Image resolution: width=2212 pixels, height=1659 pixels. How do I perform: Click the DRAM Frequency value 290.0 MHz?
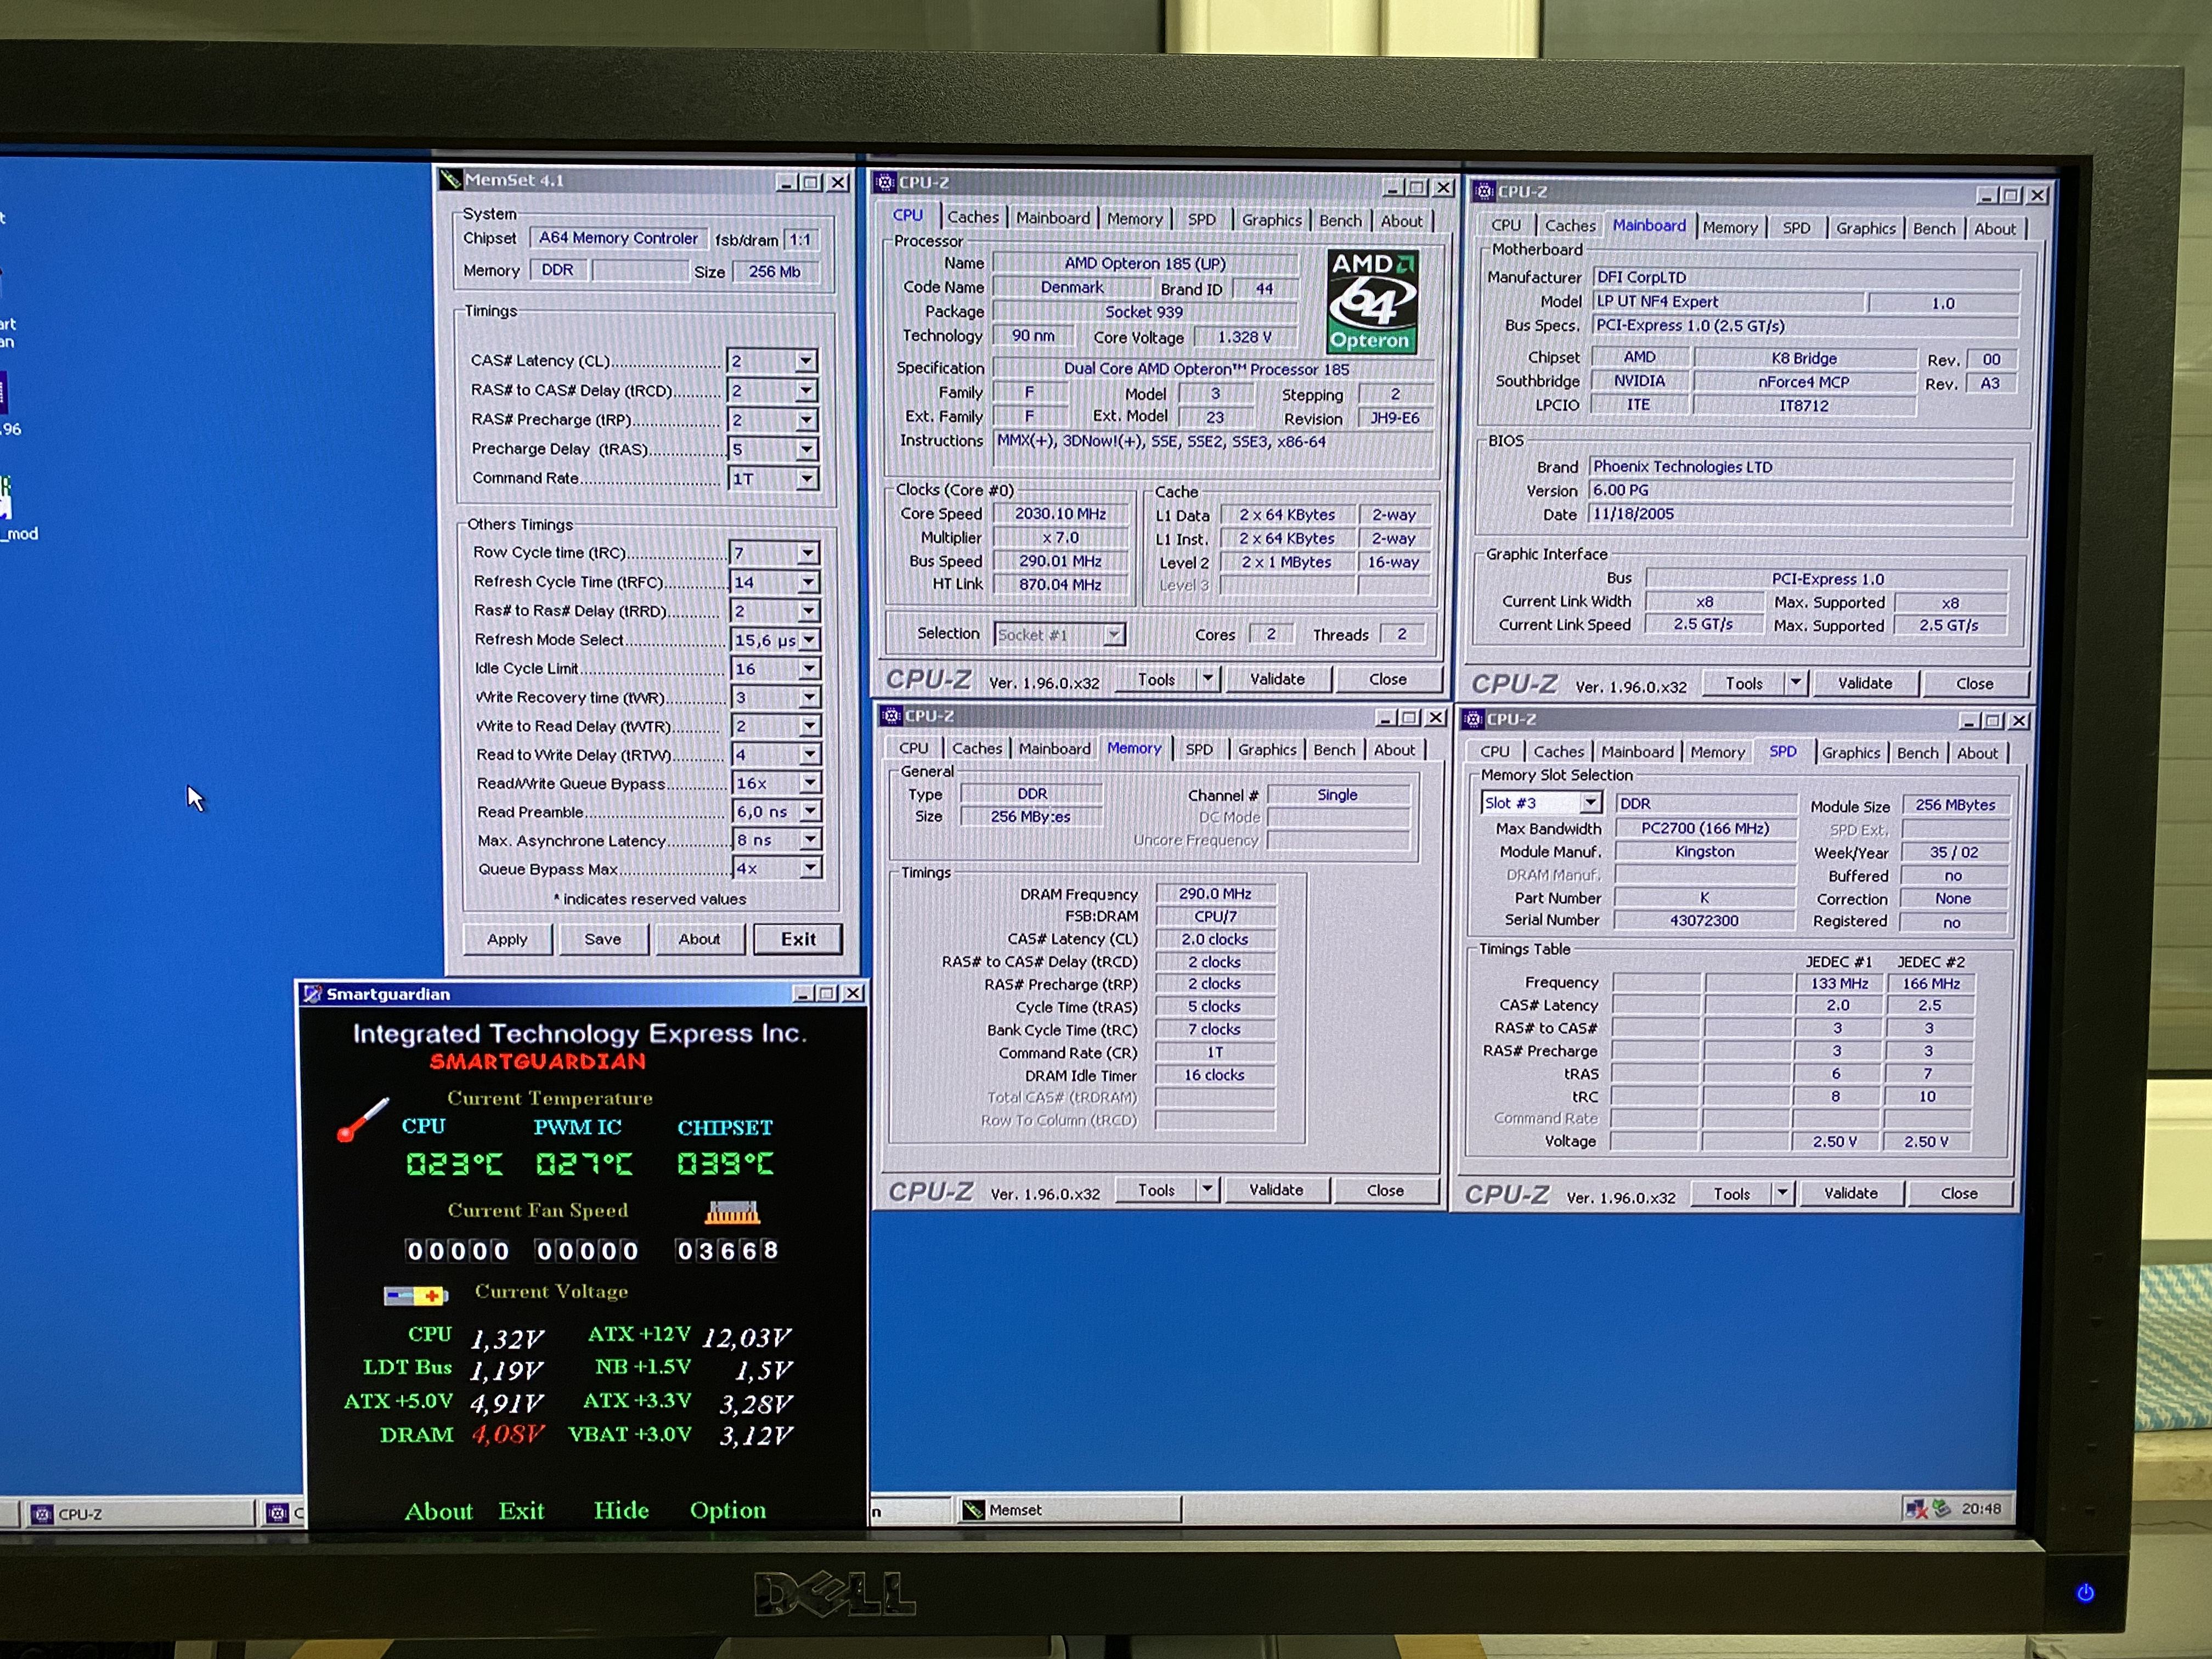tap(1214, 894)
